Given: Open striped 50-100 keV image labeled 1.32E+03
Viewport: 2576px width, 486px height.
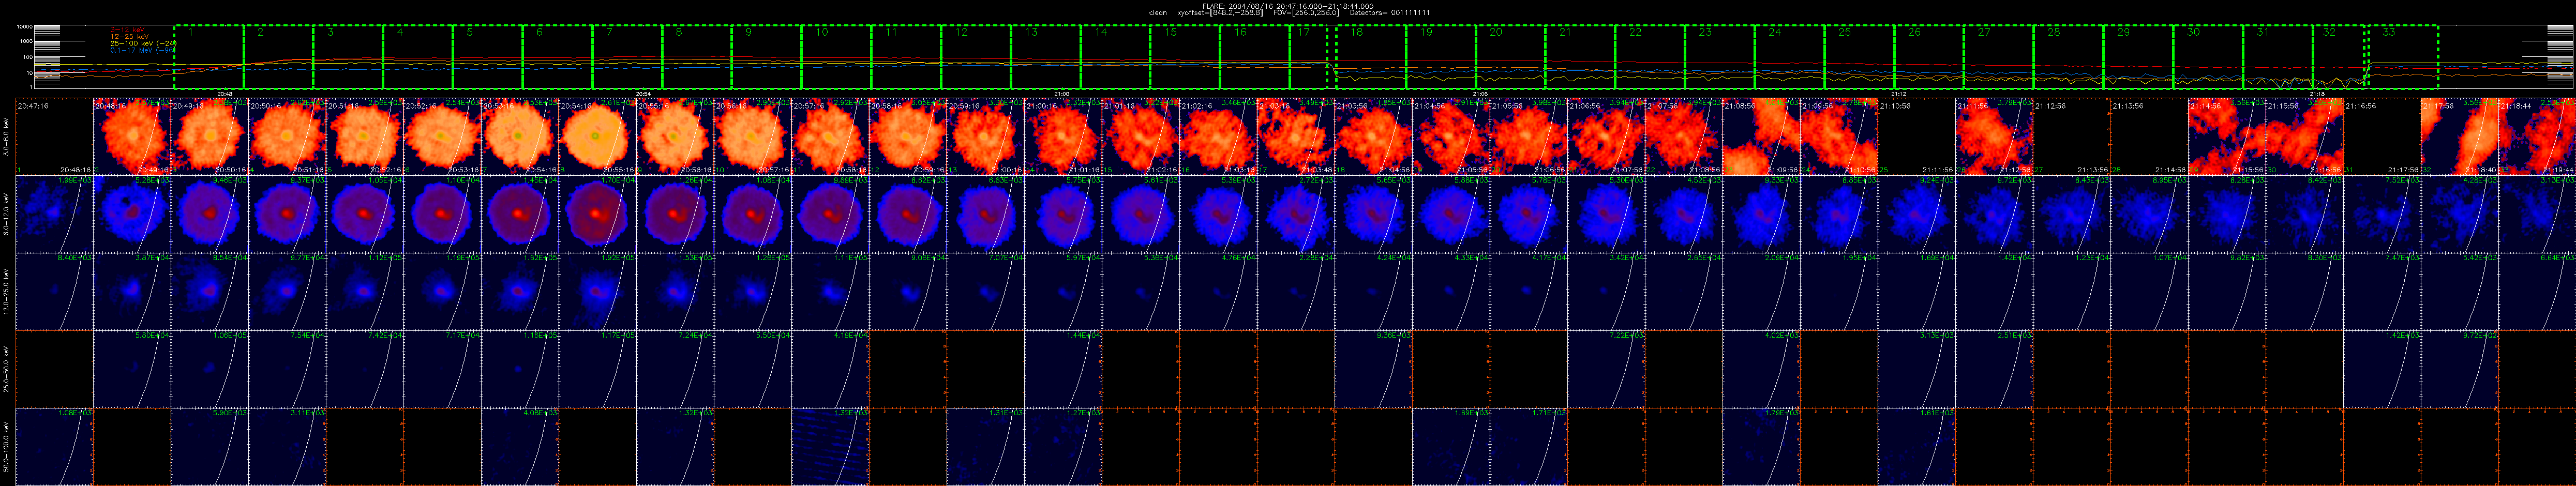Looking at the screenshot, I should coord(830,446).
